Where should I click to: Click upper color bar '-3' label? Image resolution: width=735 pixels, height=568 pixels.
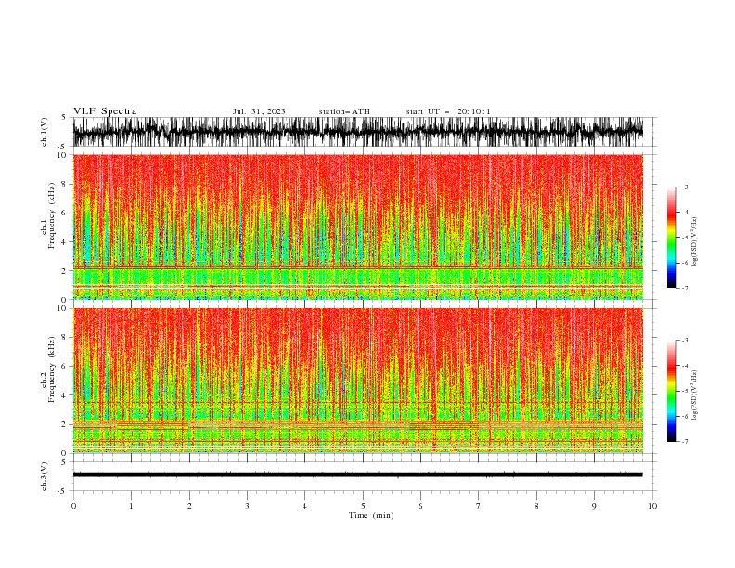tap(684, 187)
